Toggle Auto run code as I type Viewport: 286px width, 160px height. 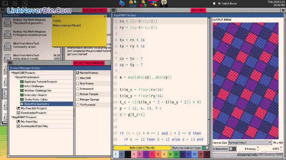pos(205,148)
